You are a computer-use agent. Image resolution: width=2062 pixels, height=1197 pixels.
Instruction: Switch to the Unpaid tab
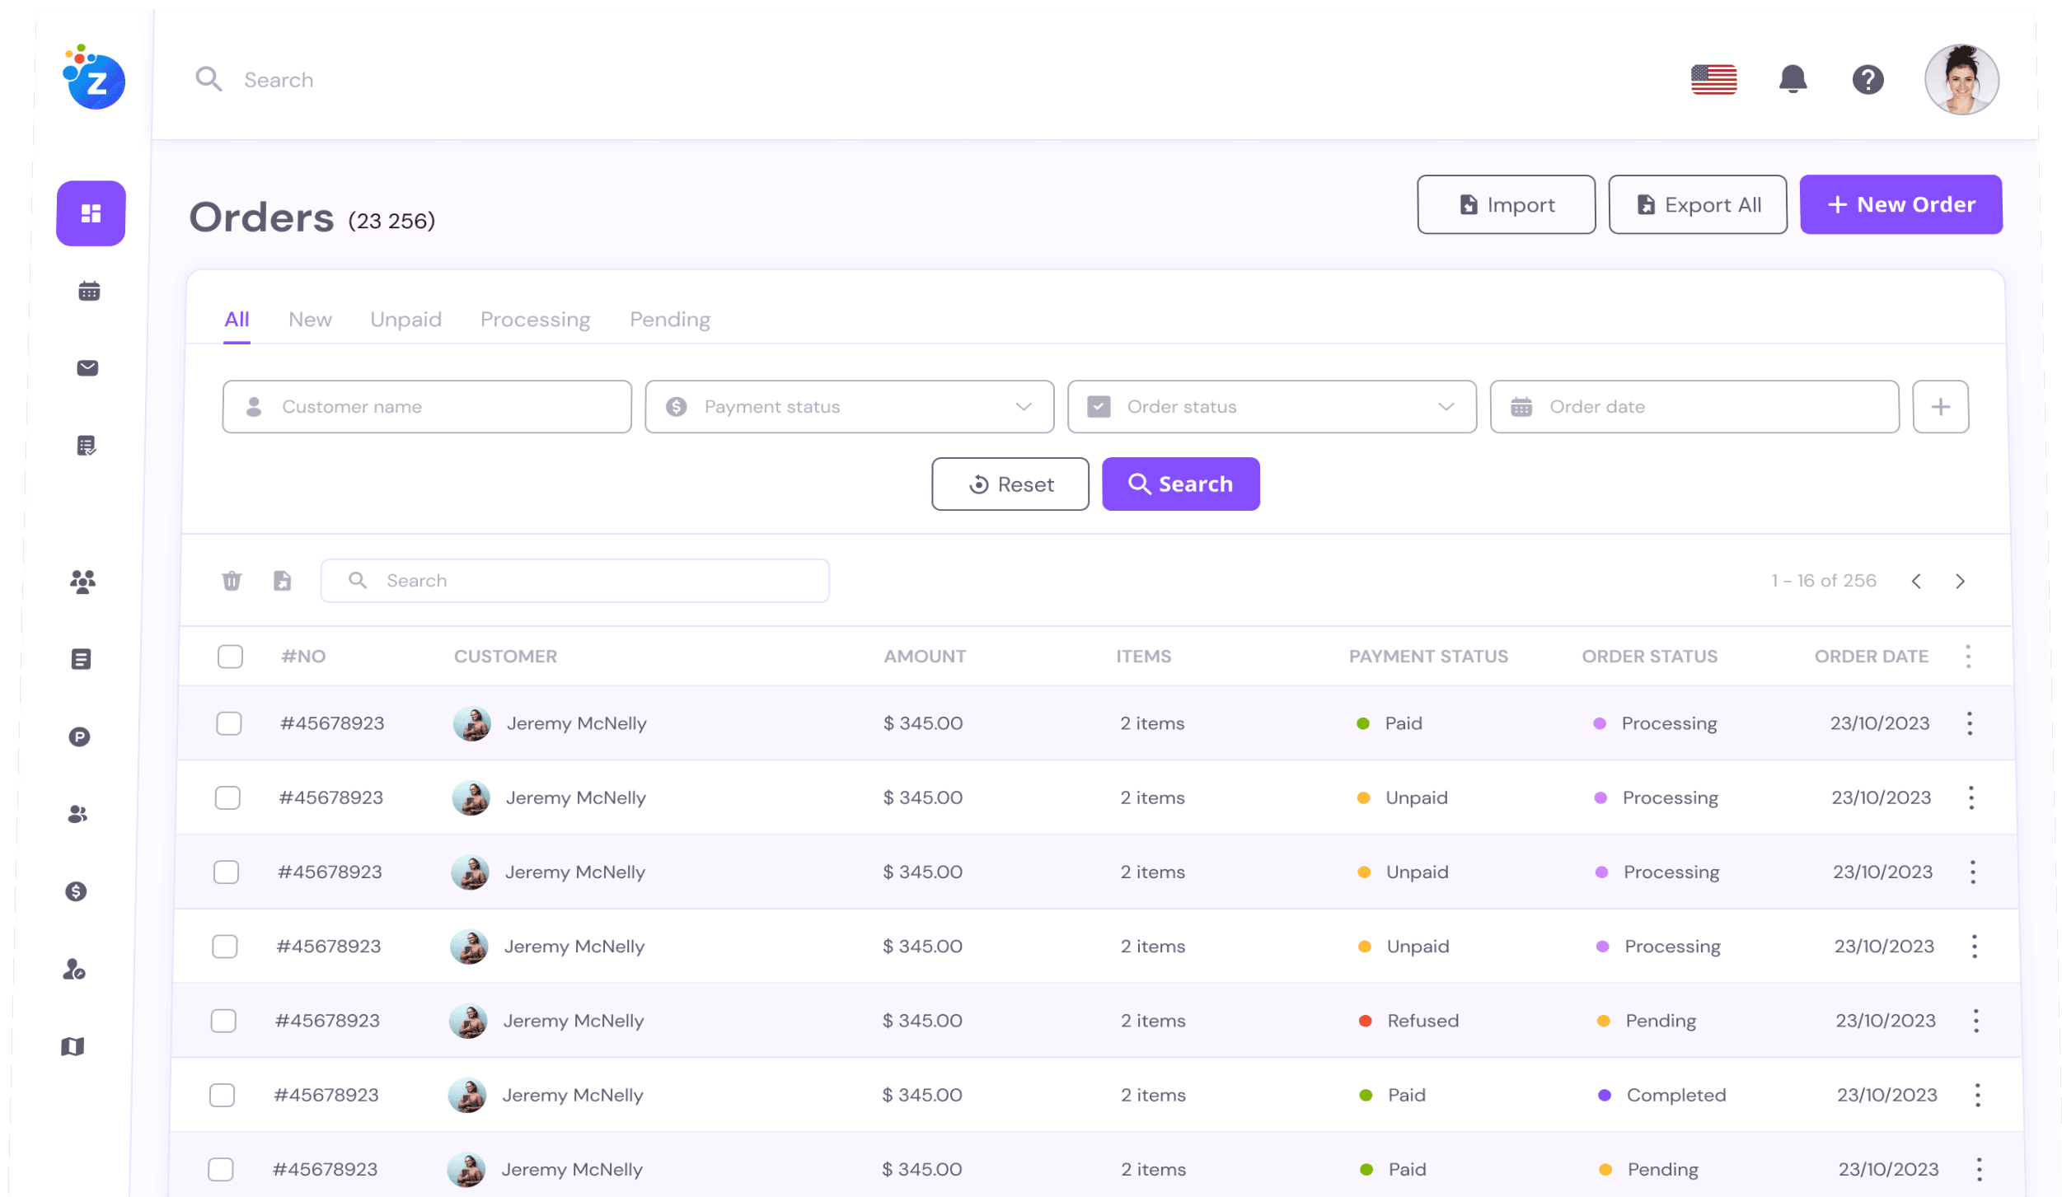pos(405,320)
